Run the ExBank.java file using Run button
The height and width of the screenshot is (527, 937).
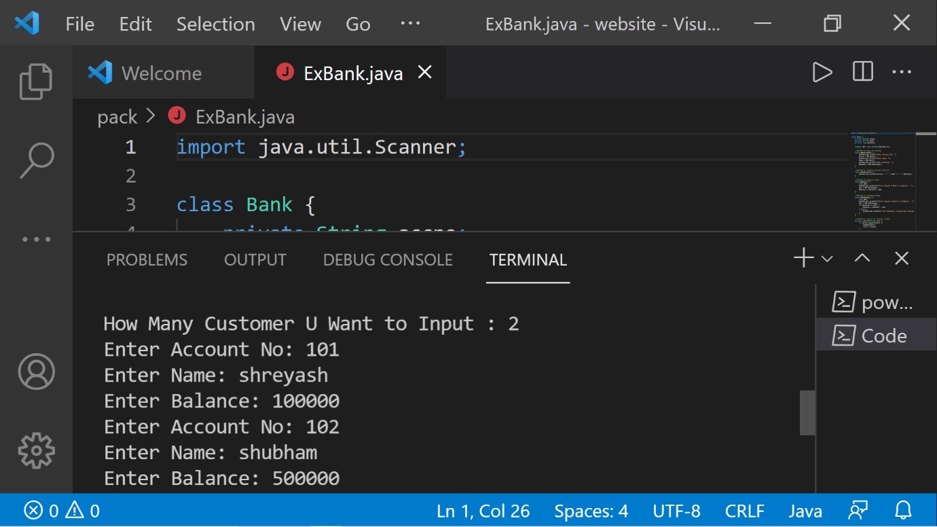822,72
